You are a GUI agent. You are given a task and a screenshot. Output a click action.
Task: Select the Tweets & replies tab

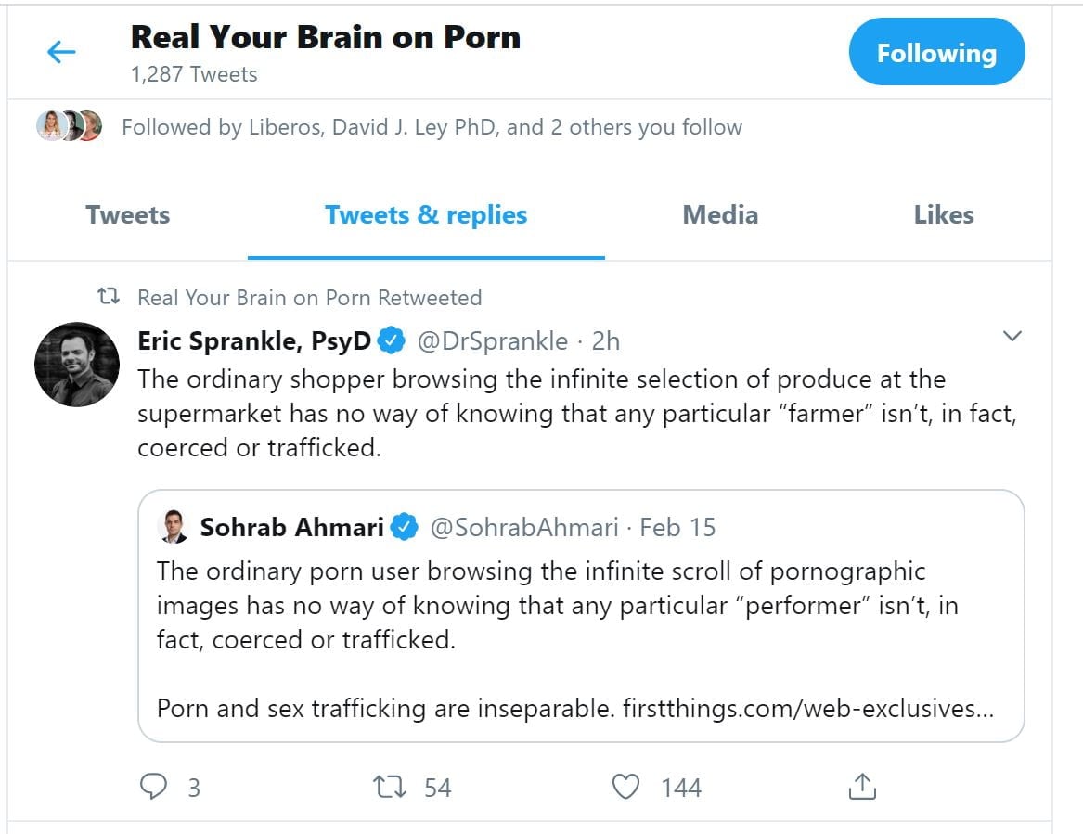click(426, 215)
